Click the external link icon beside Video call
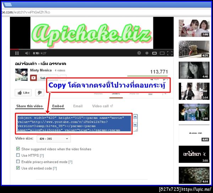 tap(111, 106)
